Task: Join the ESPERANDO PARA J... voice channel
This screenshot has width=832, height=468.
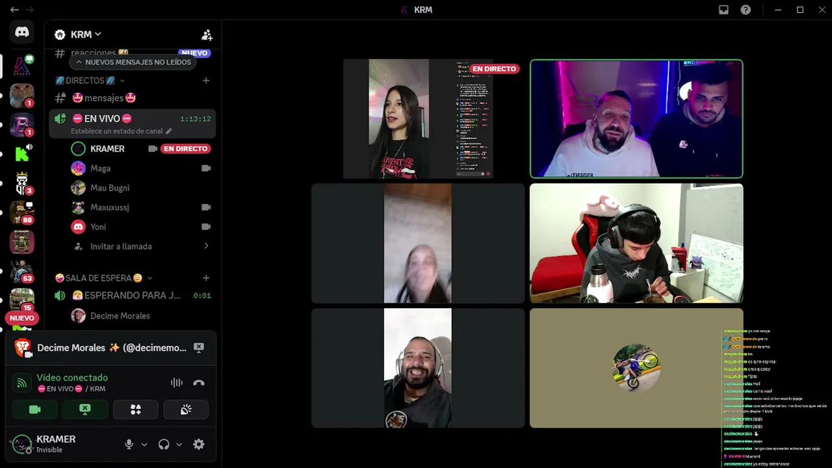Action: [x=133, y=296]
